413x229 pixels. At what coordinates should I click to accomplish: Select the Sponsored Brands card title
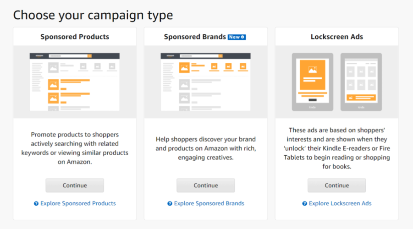pyautogui.click(x=195, y=37)
